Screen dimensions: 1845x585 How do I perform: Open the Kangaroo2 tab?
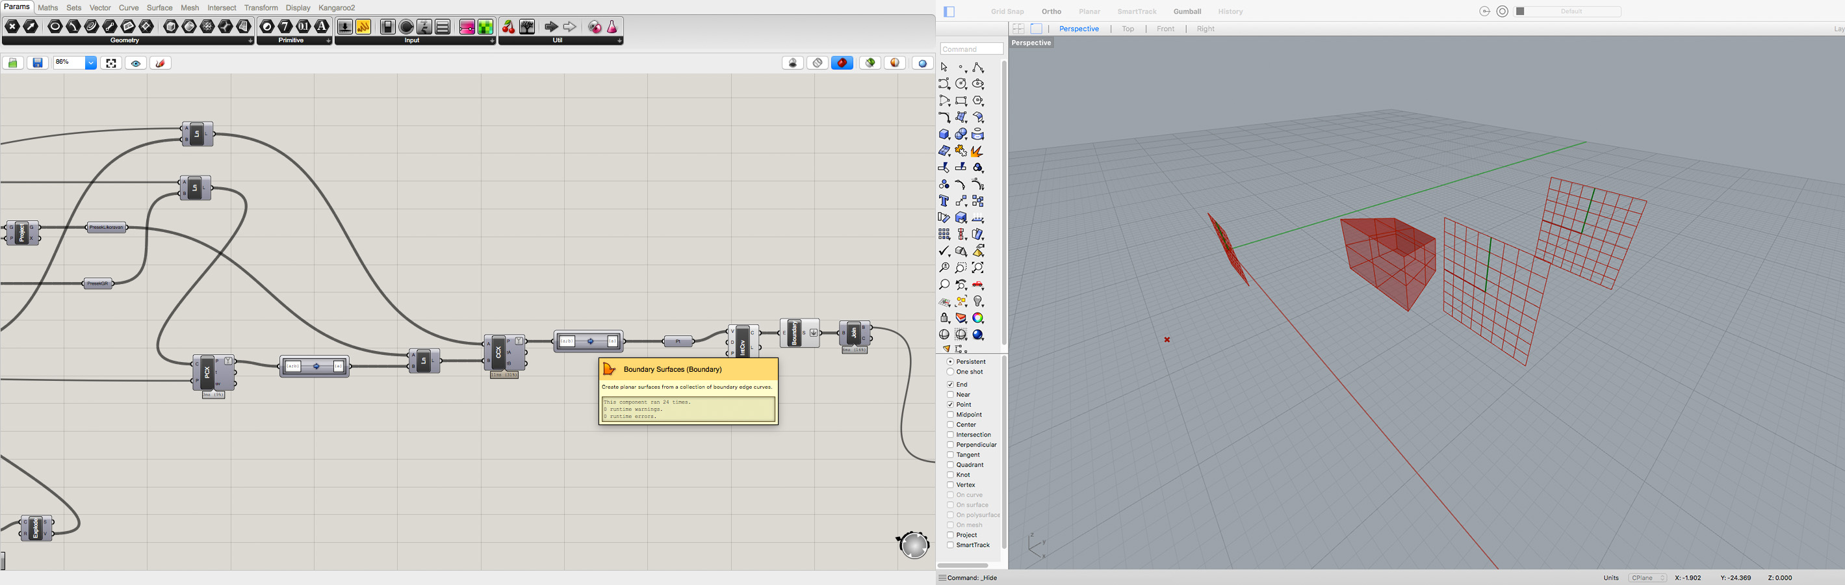pos(337,8)
